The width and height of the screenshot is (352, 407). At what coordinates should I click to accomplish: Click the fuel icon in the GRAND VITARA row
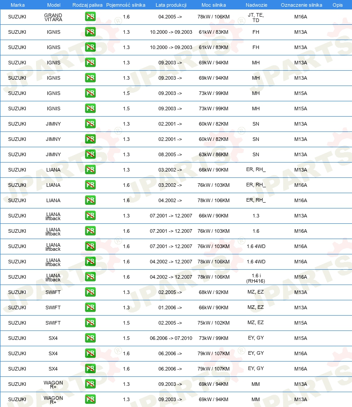click(90, 17)
